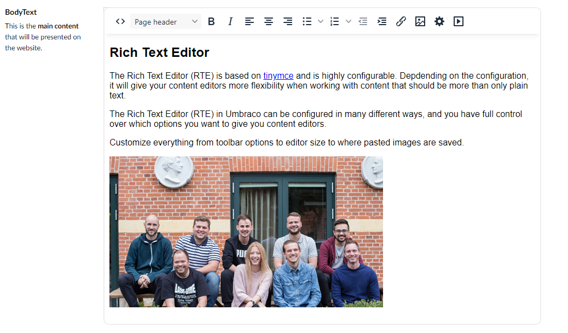Toggle bullet list formatting
568x333 pixels.
[x=307, y=21]
